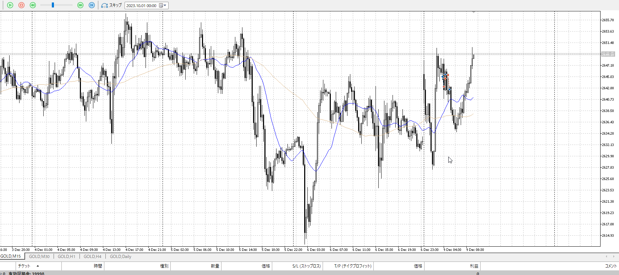
Task: Click the 2023.10.01 00:00 date field
Action: pyautogui.click(x=141, y=6)
